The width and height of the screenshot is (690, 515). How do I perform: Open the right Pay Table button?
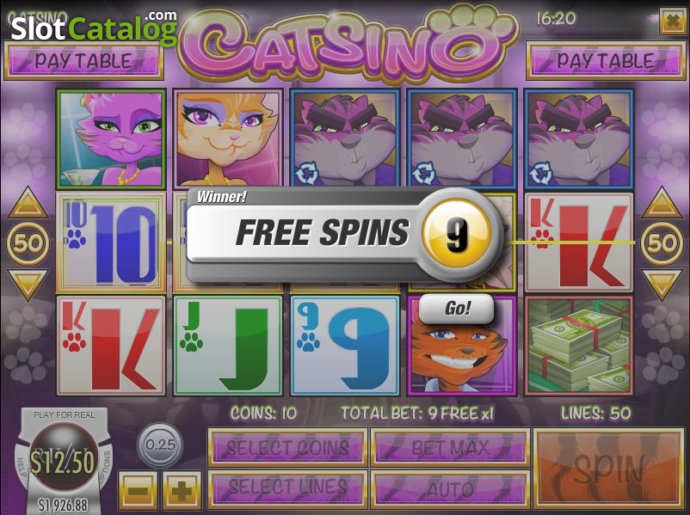(x=606, y=61)
